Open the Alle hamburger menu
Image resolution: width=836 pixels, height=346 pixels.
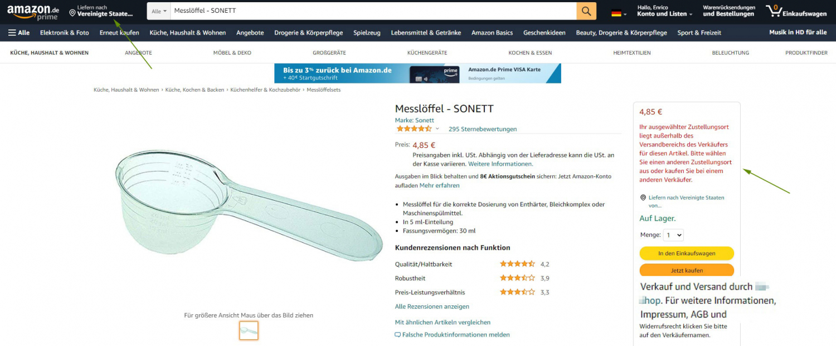pos(19,33)
